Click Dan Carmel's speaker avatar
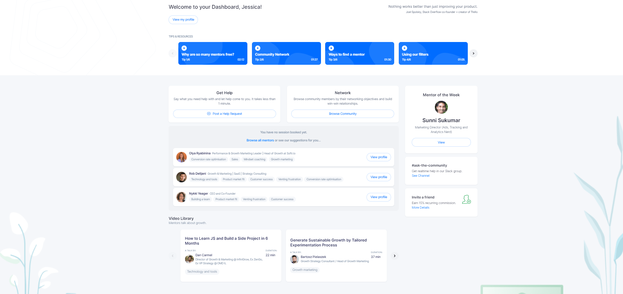Screen dimensions: 623x294 coord(189,259)
